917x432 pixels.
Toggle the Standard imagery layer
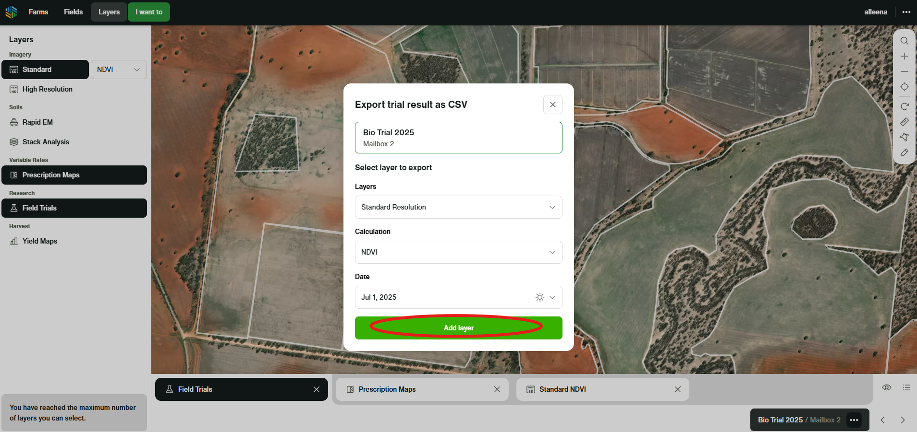[45, 70]
